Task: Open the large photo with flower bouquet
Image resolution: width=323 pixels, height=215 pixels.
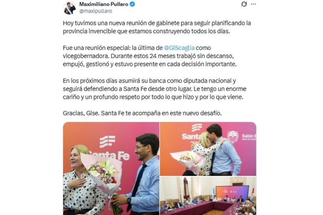Action: click(111, 169)
